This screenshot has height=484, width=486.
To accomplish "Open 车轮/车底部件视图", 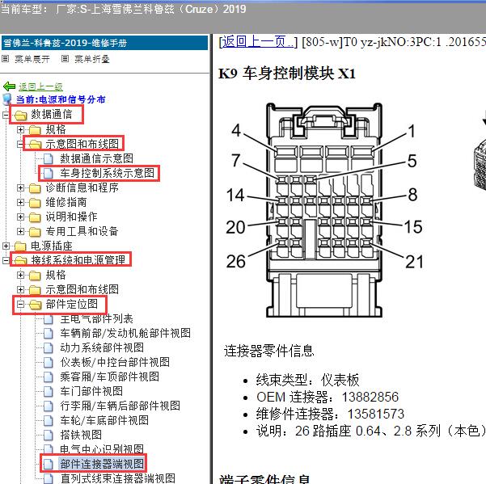I will click(x=104, y=420).
